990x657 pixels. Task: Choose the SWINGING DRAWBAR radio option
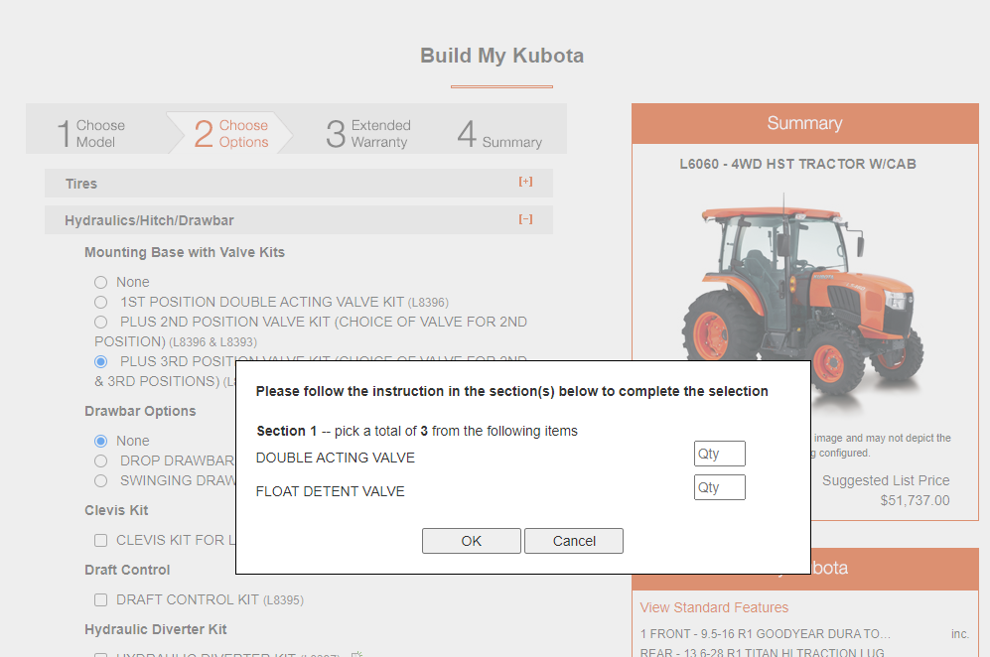(x=100, y=481)
